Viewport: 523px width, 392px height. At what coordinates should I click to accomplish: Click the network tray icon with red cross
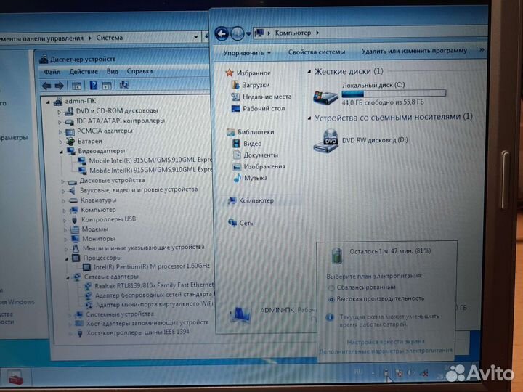tap(424, 373)
